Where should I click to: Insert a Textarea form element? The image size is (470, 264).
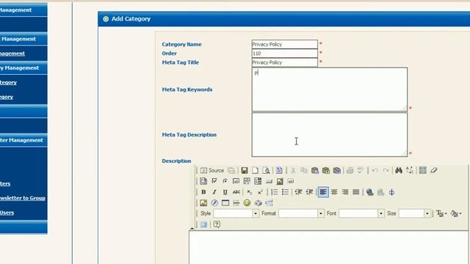247,181
